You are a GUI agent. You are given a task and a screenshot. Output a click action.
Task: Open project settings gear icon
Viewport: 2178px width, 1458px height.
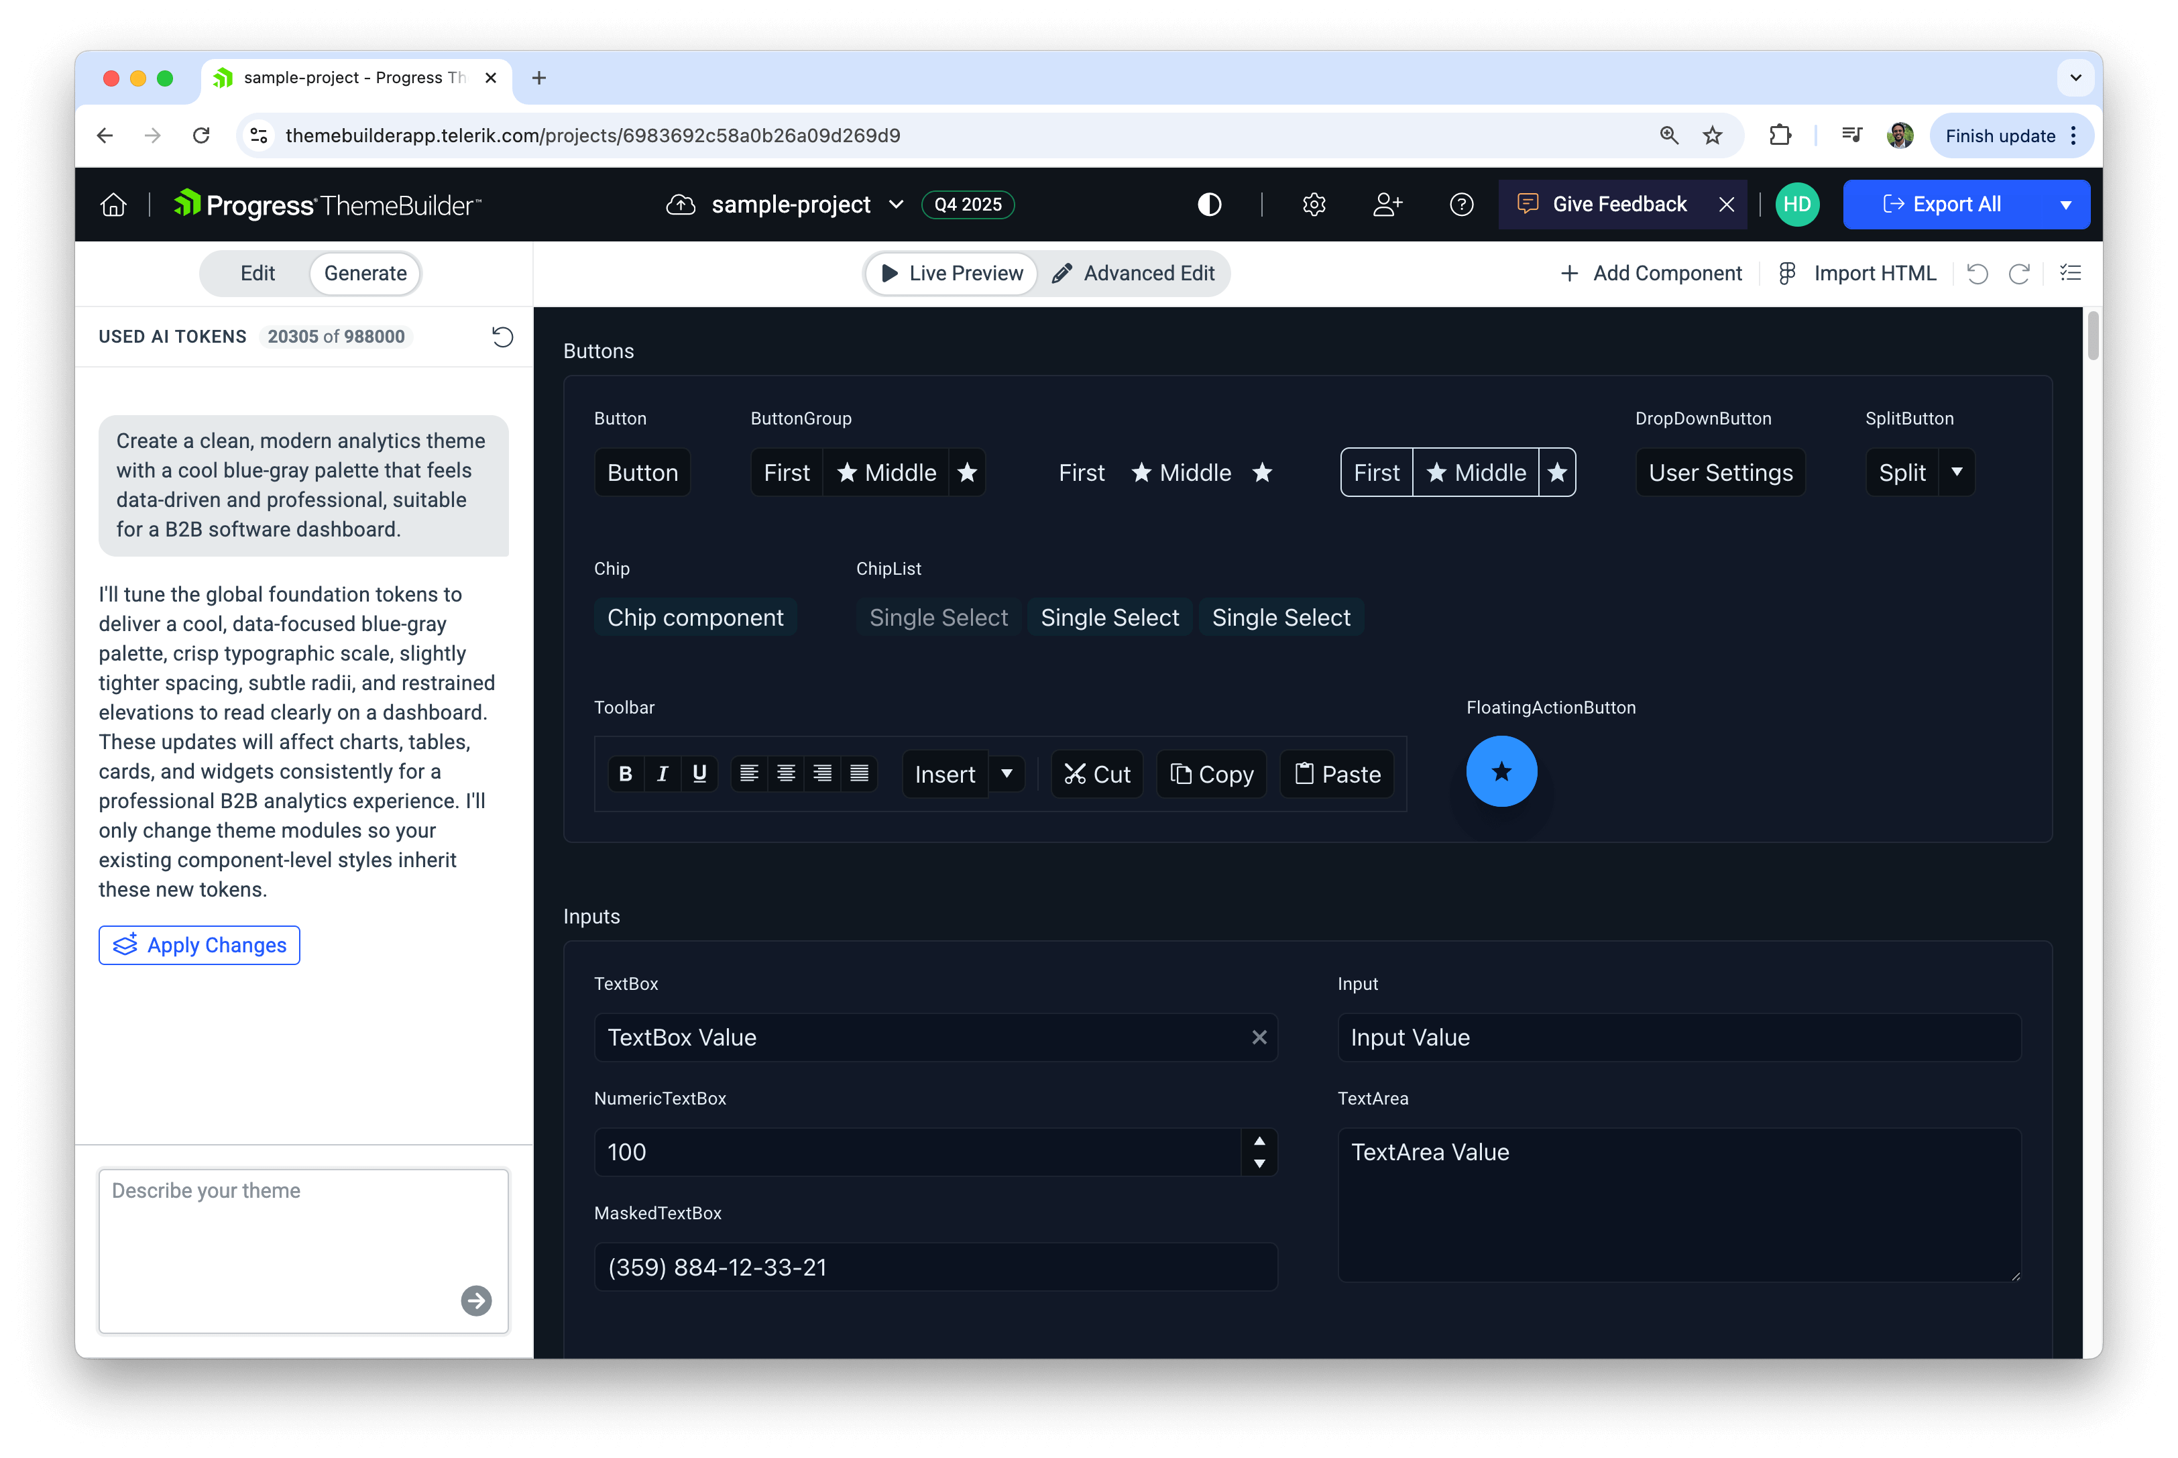tap(1314, 205)
